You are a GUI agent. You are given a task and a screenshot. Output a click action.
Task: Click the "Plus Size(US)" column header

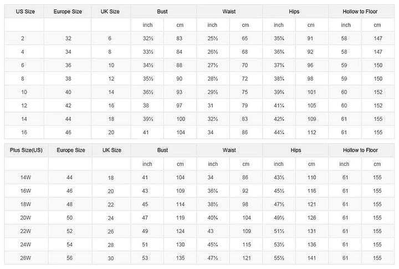[x=25, y=150]
